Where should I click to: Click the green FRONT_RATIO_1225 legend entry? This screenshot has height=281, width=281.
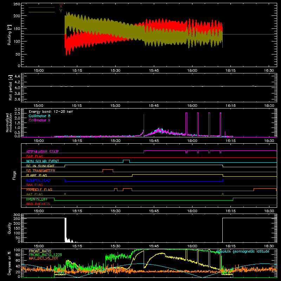(45, 255)
